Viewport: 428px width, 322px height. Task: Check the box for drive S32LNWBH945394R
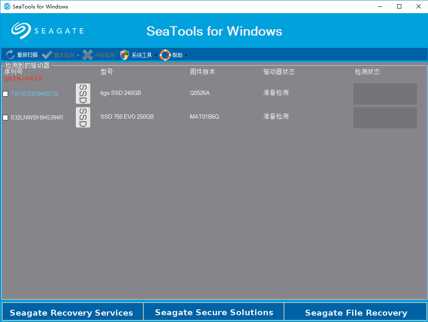(x=5, y=117)
